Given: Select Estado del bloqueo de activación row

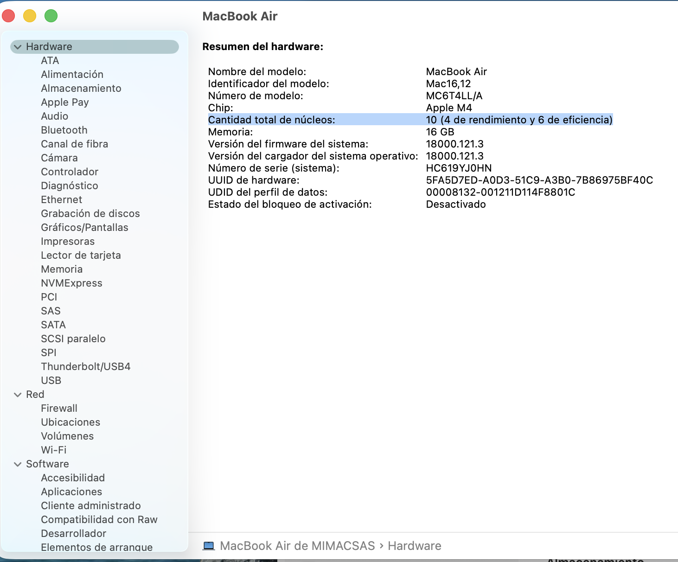Looking at the screenshot, I should coord(347,204).
